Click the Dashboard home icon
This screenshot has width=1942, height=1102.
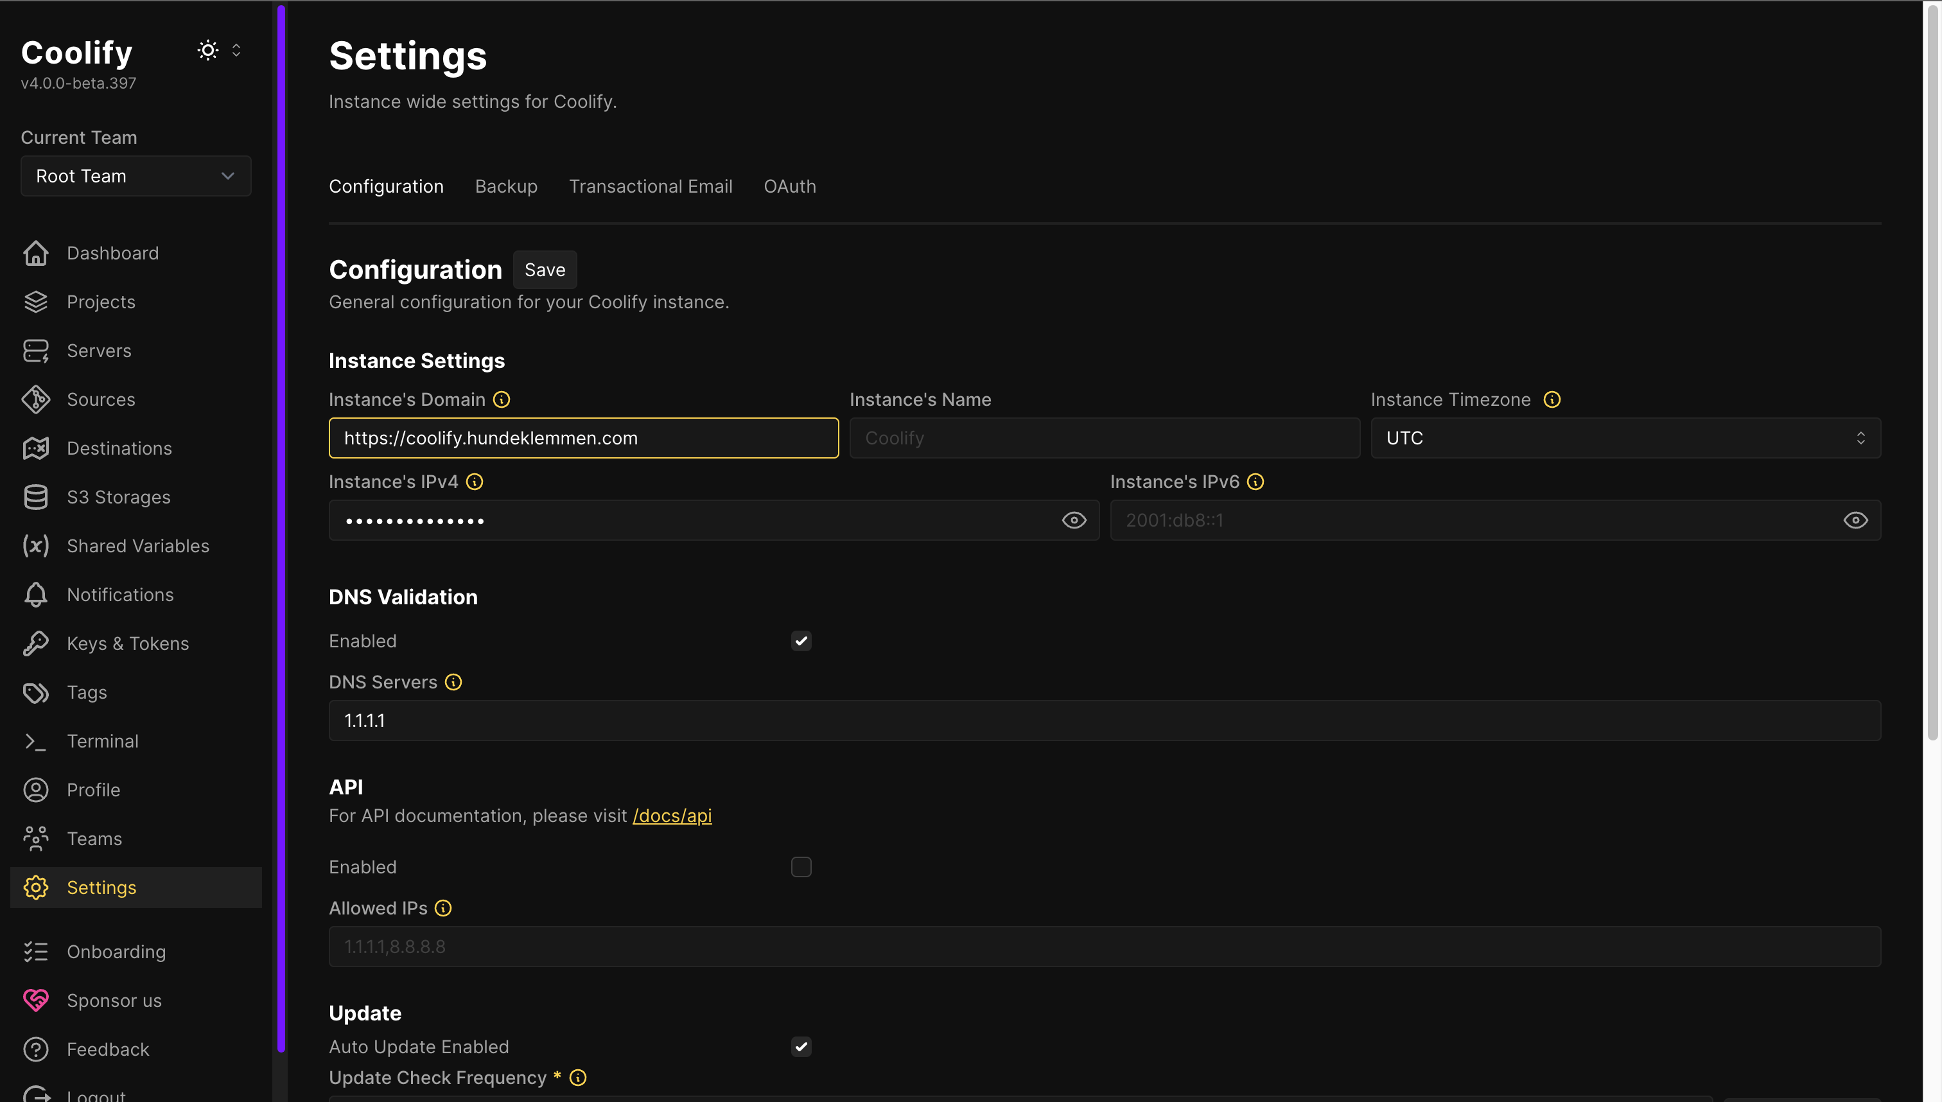coord(35,253)
